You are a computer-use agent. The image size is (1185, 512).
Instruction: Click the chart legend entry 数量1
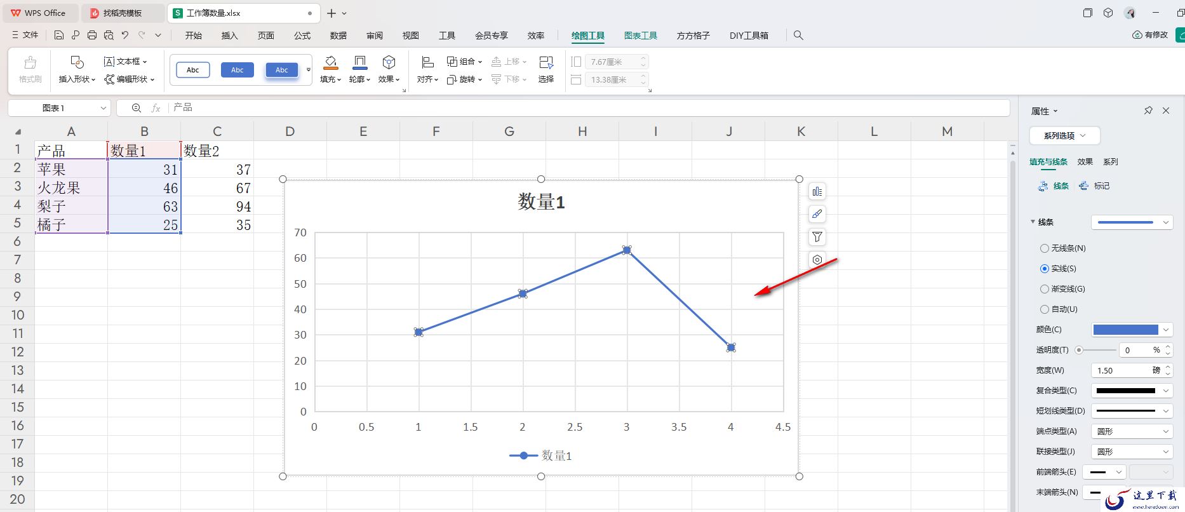point(540,455)
